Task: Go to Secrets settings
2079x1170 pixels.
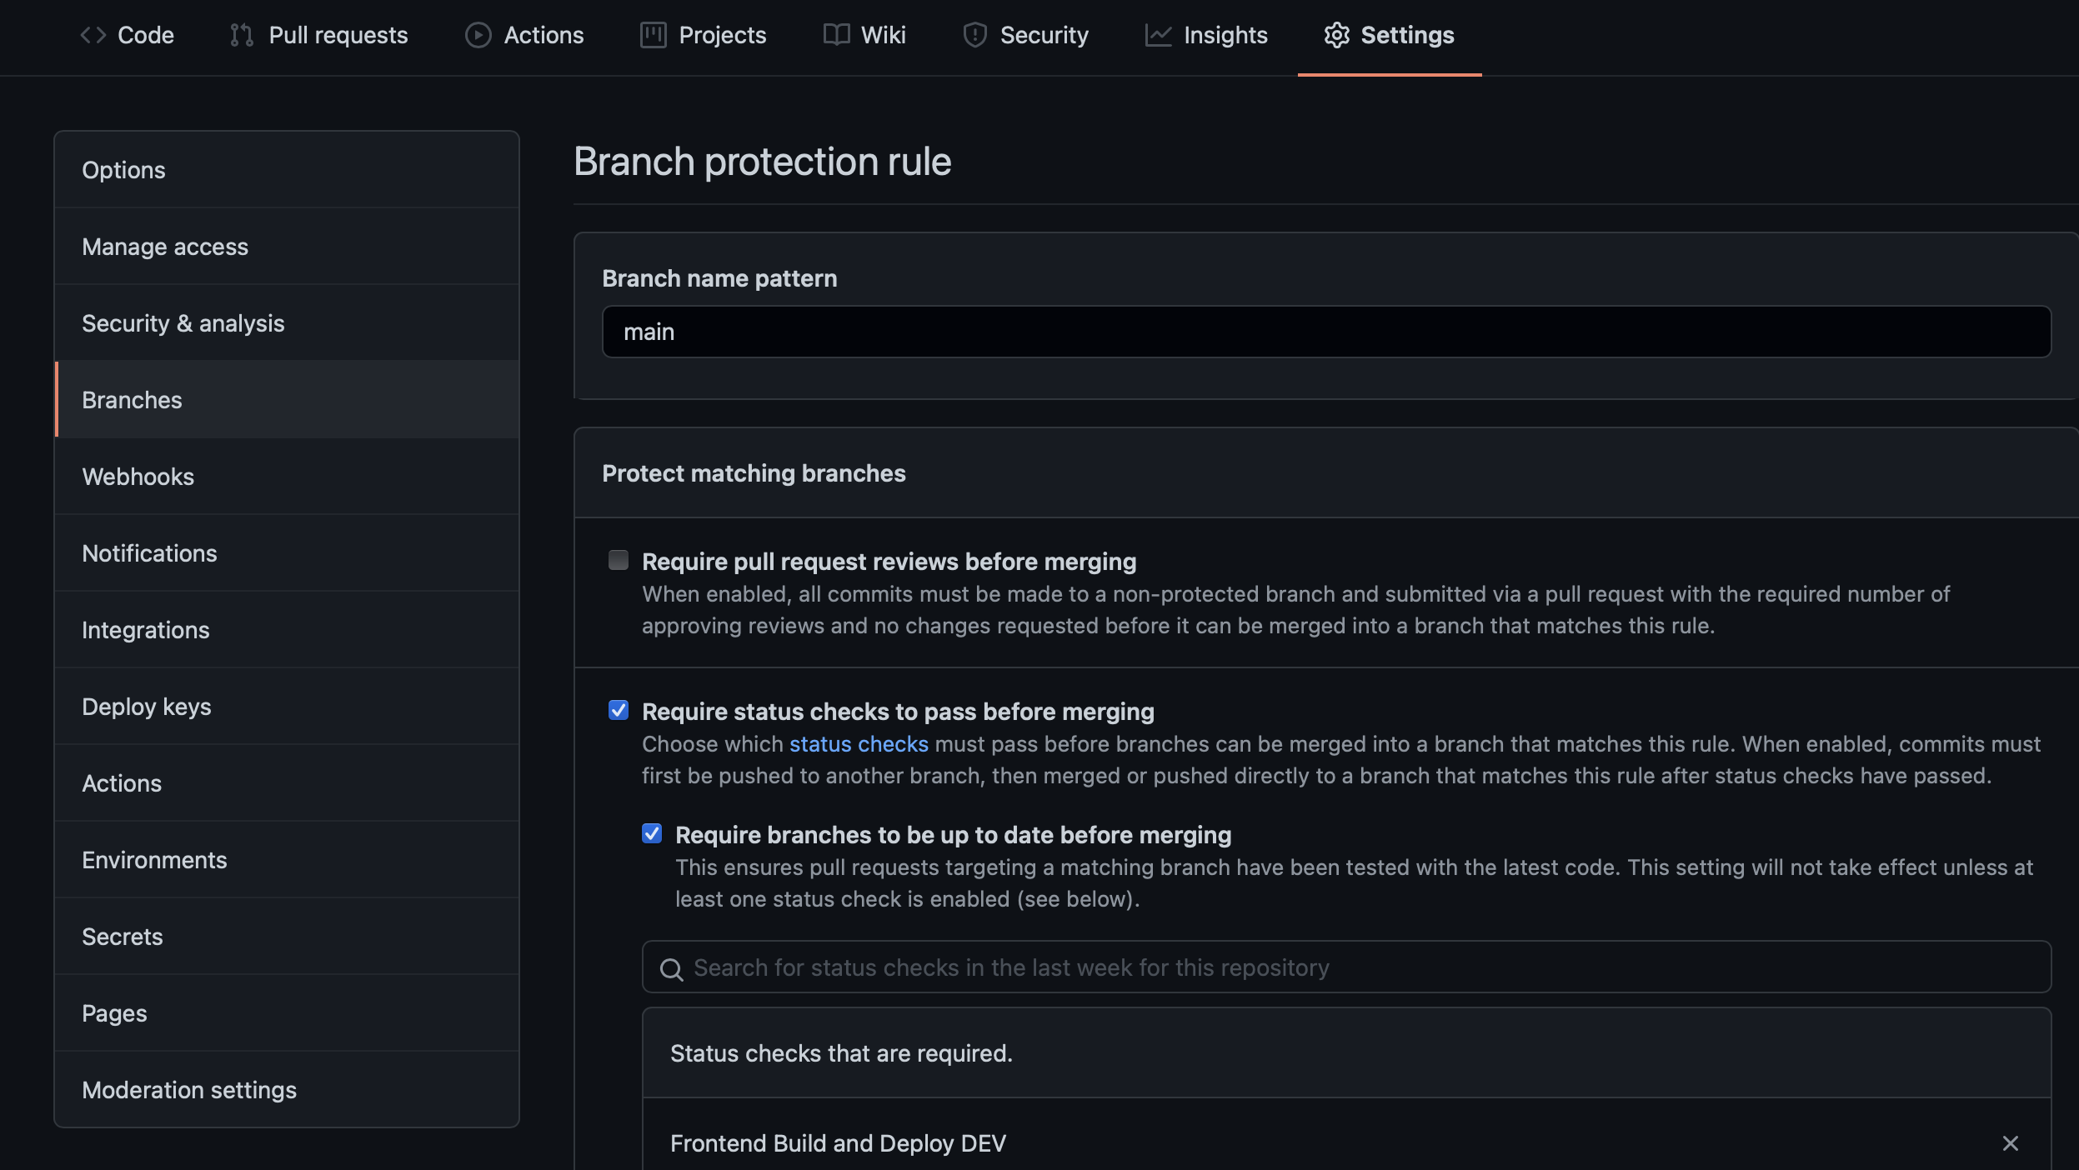Action: (287, 937)
